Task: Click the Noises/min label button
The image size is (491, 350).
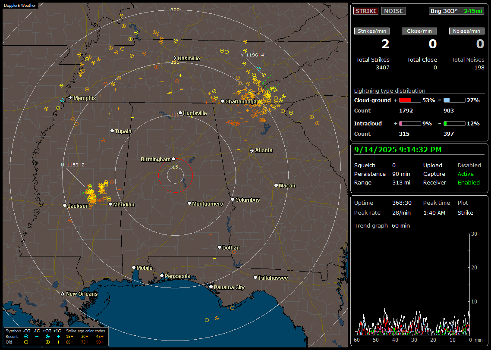Action: coord(466,31)
